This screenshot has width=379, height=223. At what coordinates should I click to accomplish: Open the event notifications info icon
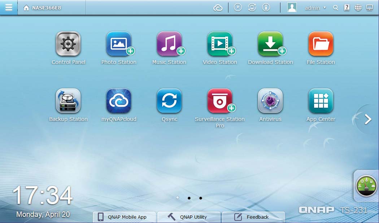tap(266, 8)
